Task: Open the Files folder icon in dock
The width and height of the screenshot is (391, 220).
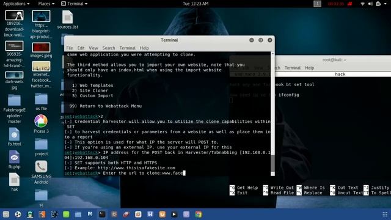Action: pos(78,215)
